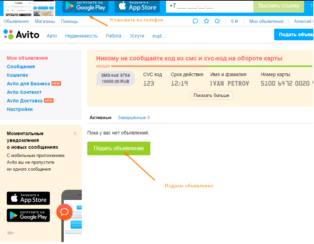
Task: Open Avito Доставка in the sidebar
Action: (25, 101)
